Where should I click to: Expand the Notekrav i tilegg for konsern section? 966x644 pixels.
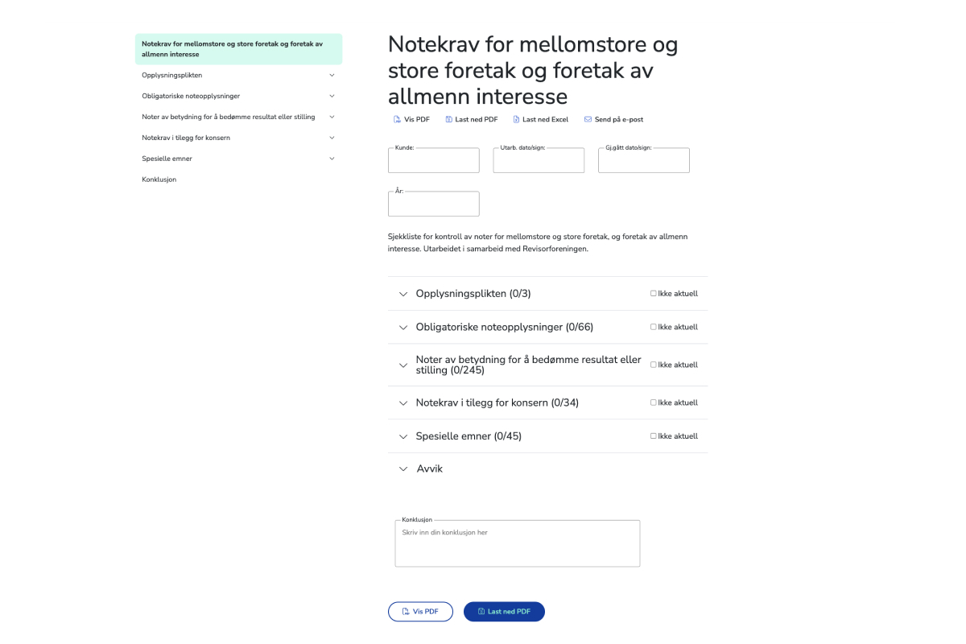(x=403, y=402)
